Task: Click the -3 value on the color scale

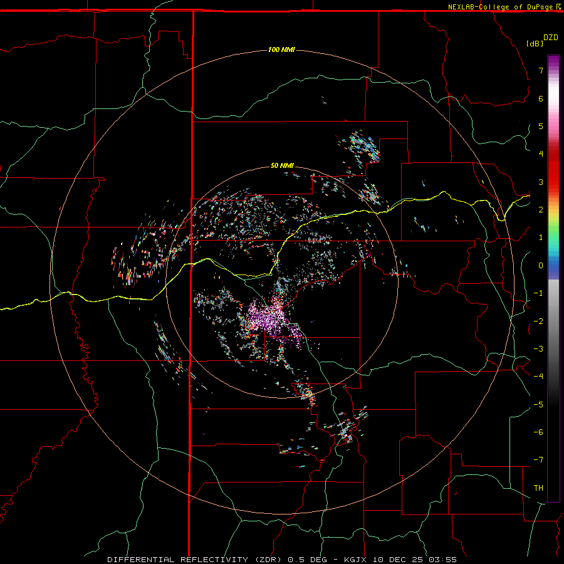Action: (538, 349)
